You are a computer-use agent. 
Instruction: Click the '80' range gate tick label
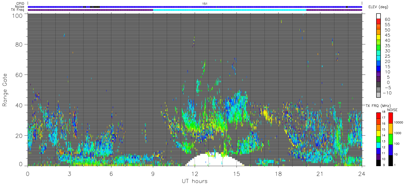coord(20,44)
